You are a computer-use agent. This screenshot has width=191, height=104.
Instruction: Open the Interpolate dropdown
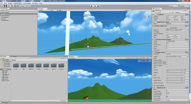pyautogui.click(x=177, y=100)
